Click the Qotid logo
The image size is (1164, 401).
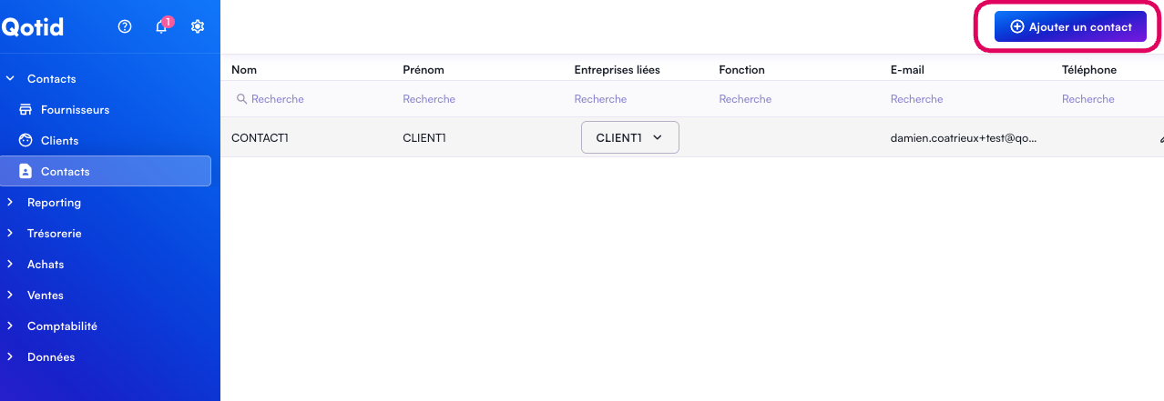click(33, 27)
